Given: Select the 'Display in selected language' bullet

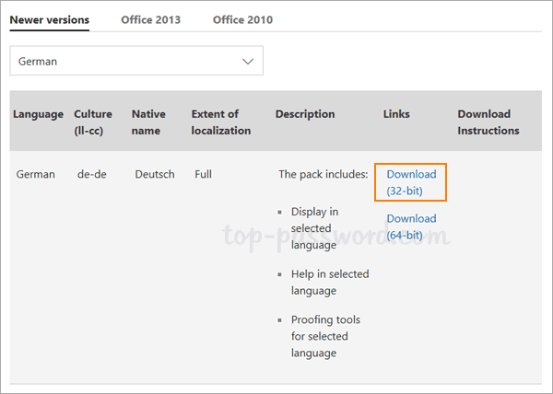Looking at the screenshot, I should (316, 228).
